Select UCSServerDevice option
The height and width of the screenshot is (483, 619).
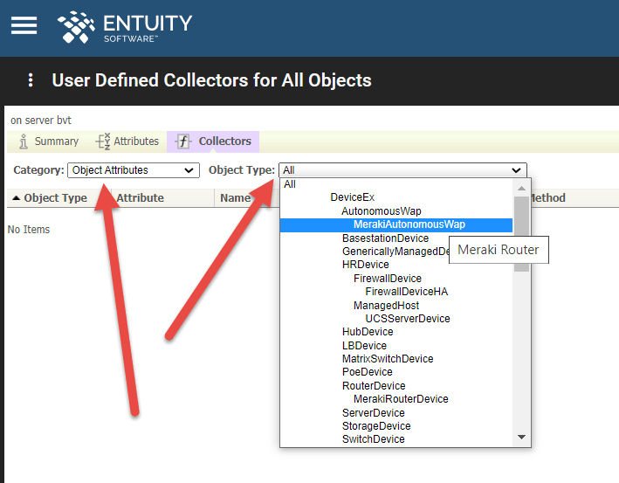coord(396,318)
